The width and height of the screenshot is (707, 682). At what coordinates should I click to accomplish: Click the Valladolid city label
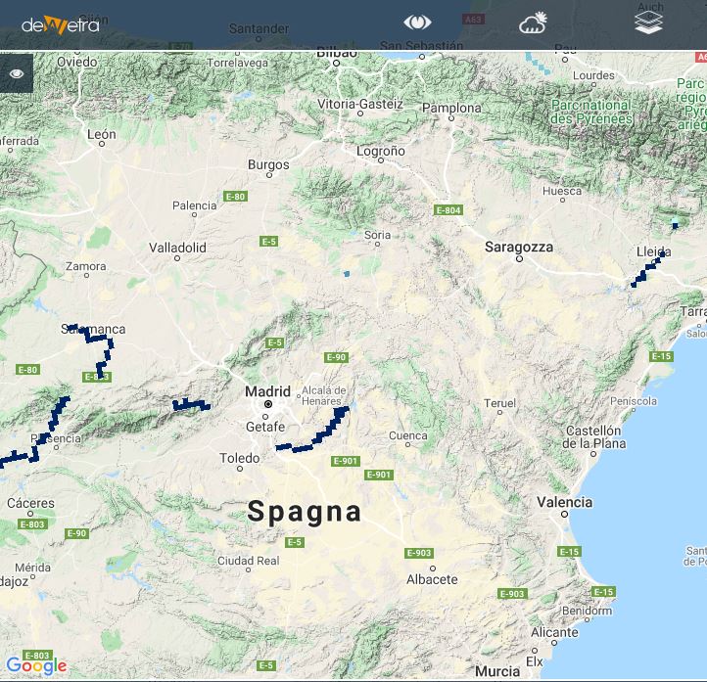click(x=177, y=248)
